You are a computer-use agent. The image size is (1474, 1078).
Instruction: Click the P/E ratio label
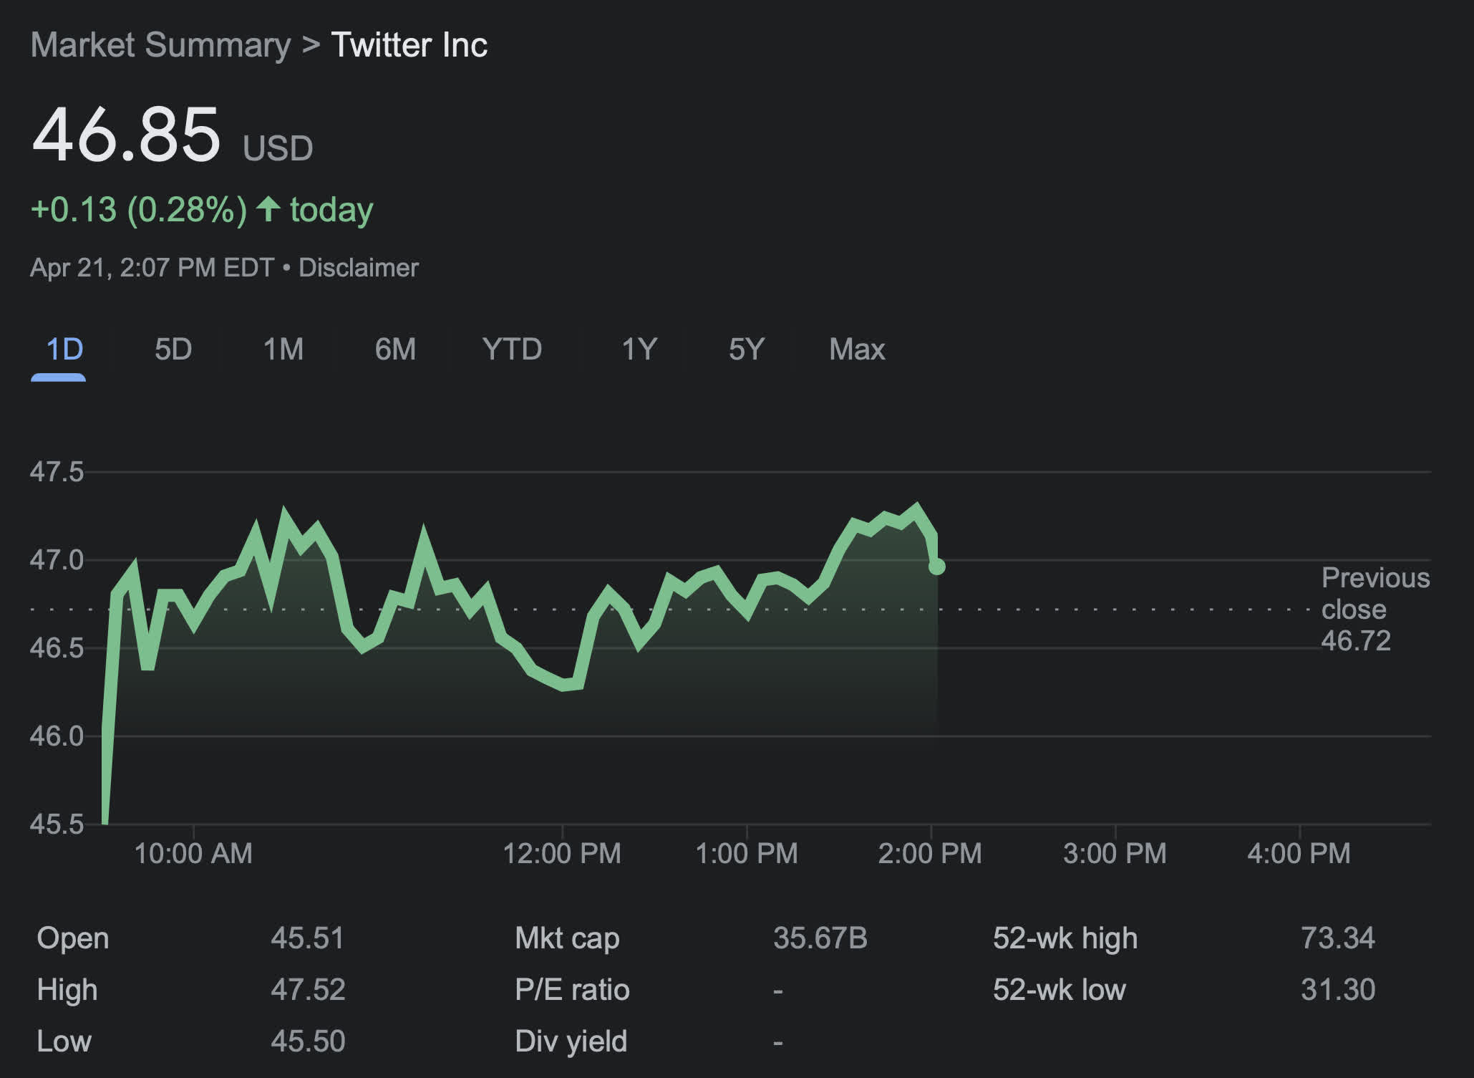[x=572, y=990]
